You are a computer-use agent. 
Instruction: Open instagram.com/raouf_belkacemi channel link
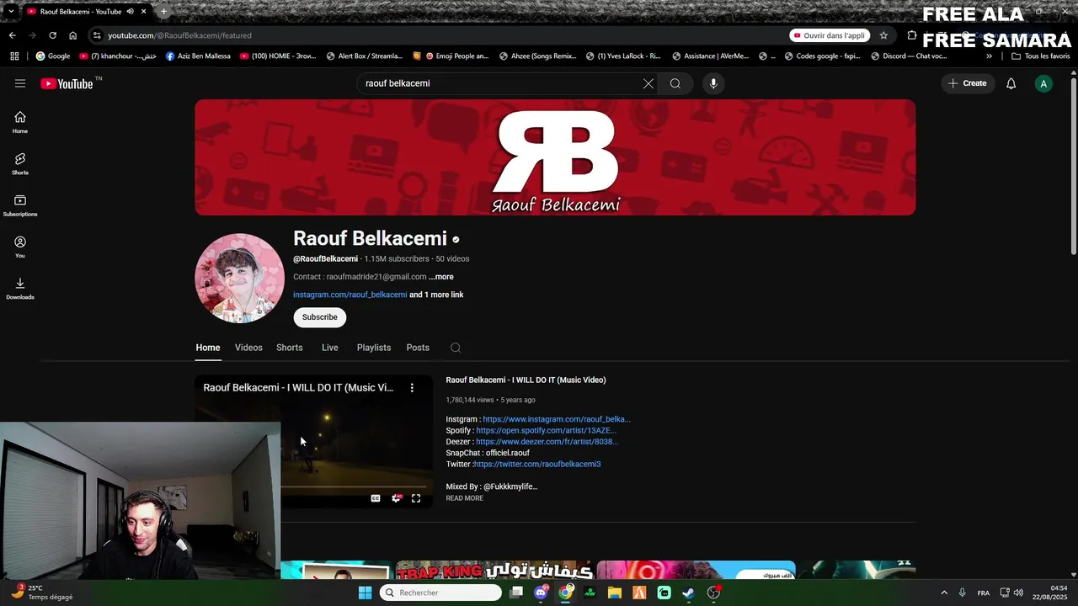point(350,295)
